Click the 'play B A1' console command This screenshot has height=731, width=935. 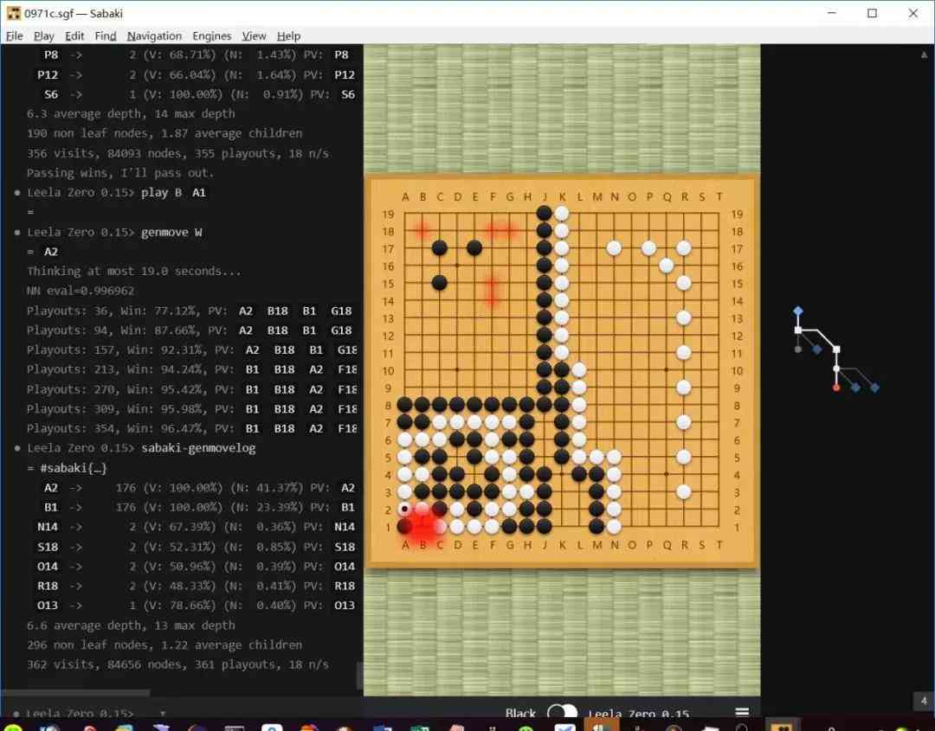coord(173,192)
